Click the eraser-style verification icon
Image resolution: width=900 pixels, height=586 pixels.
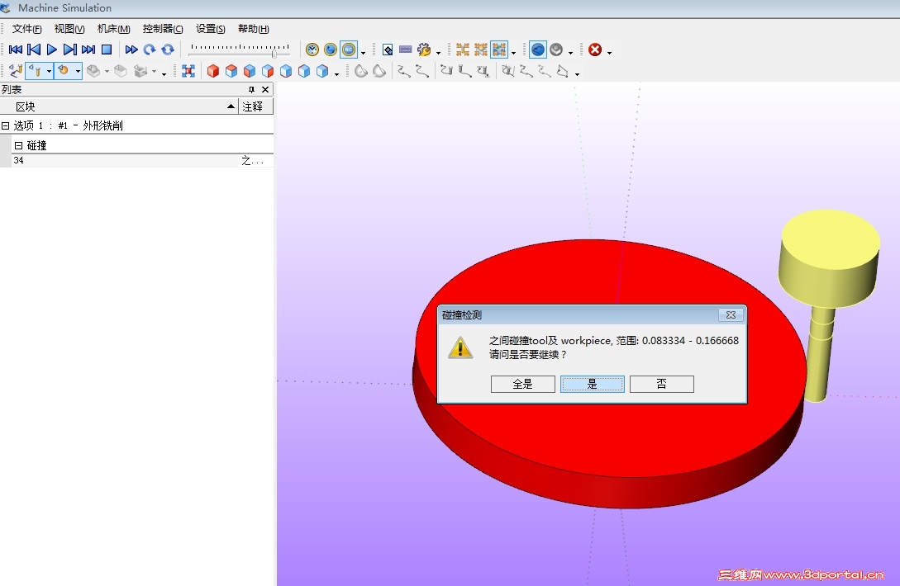pos(388,50)
